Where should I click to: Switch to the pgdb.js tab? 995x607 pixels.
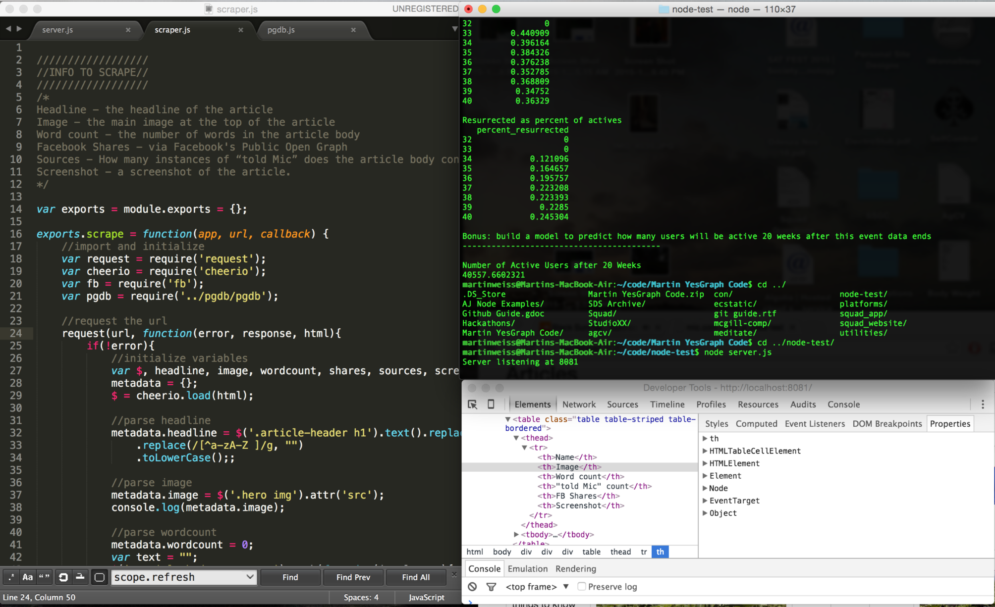click(x=280, y=30)
